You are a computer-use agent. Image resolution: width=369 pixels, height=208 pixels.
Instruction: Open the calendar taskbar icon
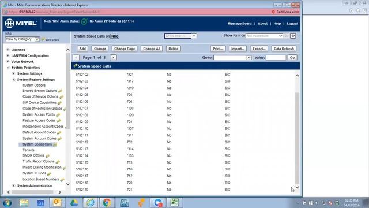coord(40,203)
